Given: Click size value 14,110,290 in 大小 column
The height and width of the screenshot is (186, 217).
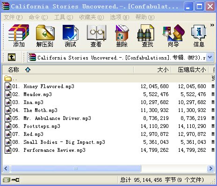Looking at the screenshot, I should pos(155,126).
